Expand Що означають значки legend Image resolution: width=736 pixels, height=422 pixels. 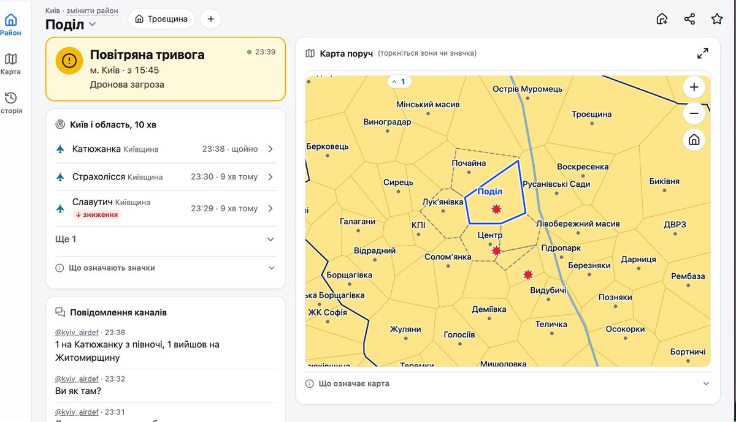pyautogui.click(x=166, y=268)
